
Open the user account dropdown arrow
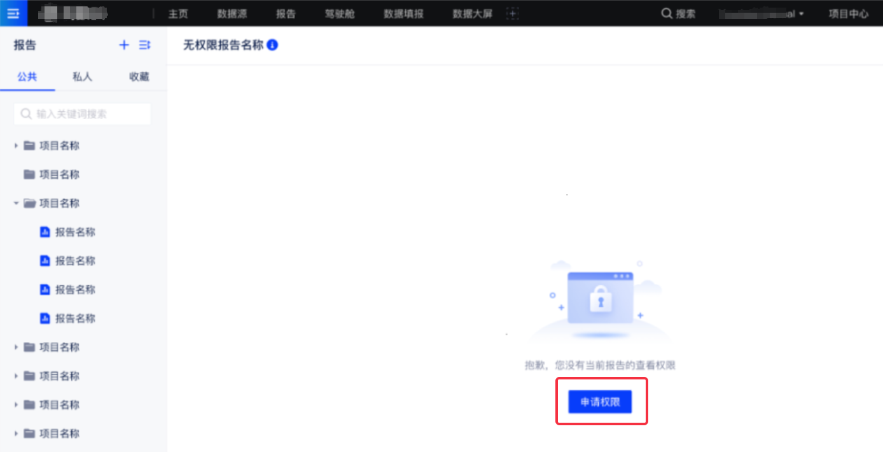coord(801,14)
